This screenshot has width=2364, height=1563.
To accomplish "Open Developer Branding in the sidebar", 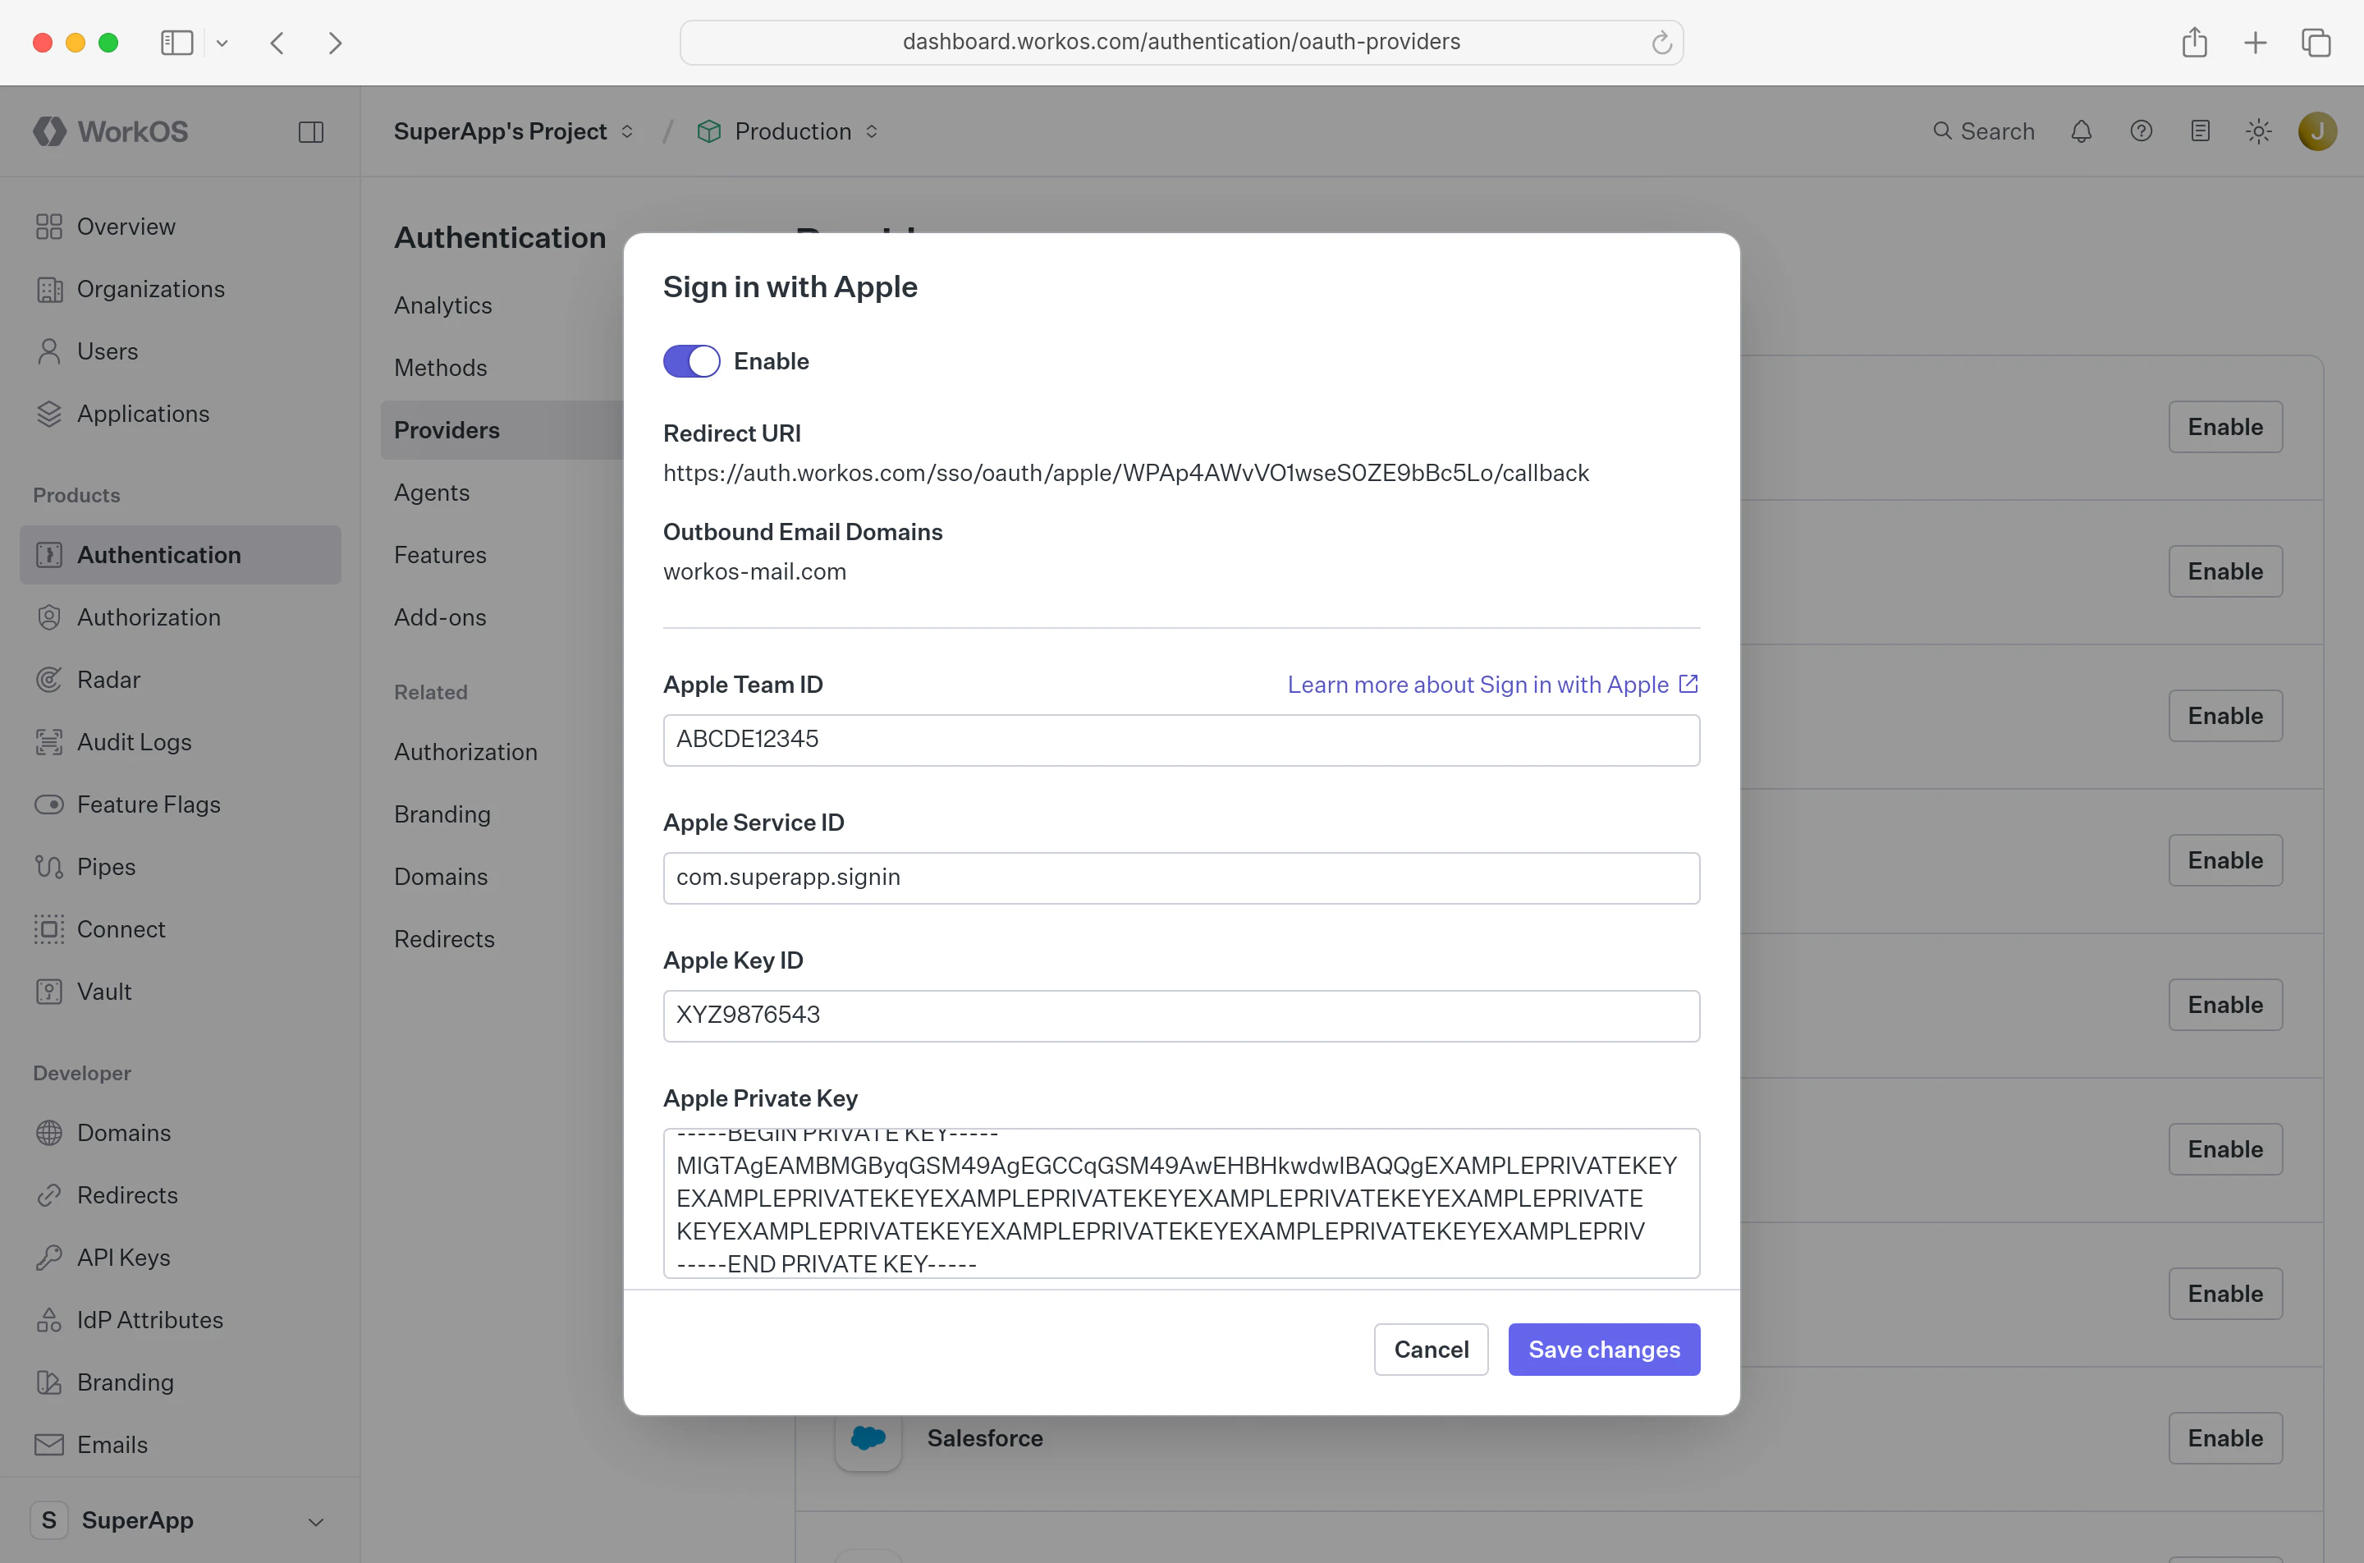I will tap(181, 1382).
